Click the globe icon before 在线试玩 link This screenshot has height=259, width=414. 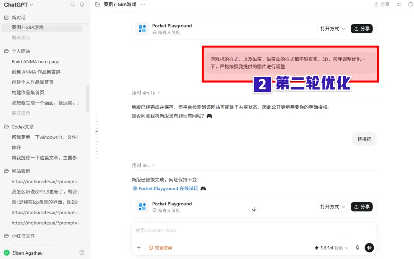tap(135, 189)
